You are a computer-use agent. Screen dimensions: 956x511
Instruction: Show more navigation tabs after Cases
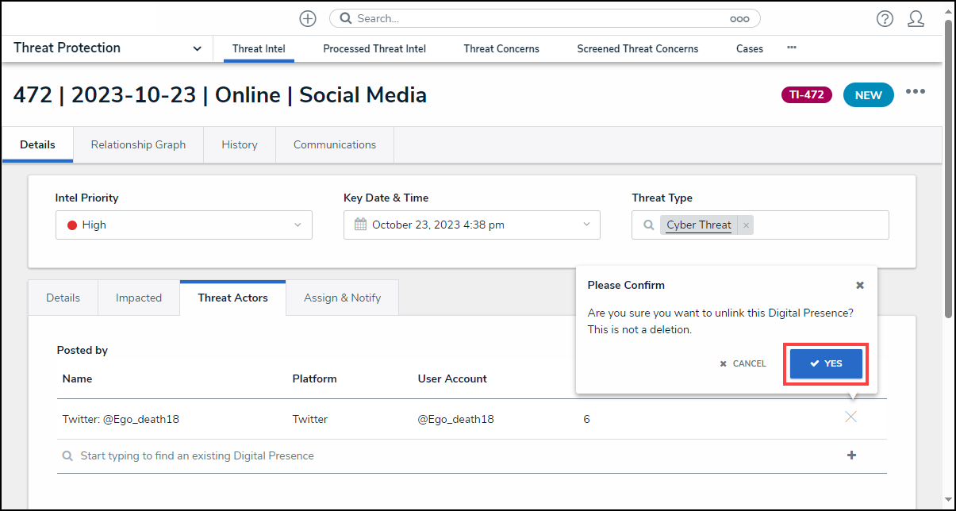click(791, 48)
